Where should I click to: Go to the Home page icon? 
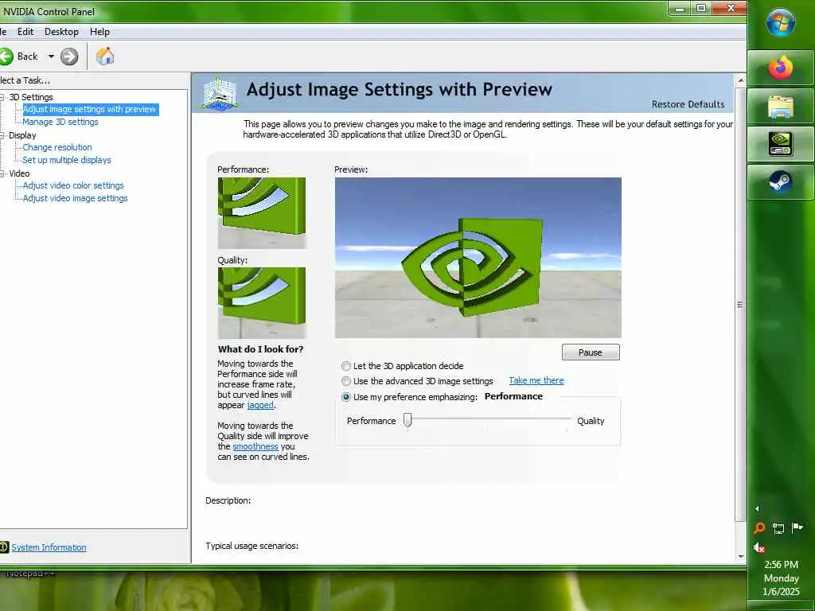pyautogui.click(x=105, y=56)
